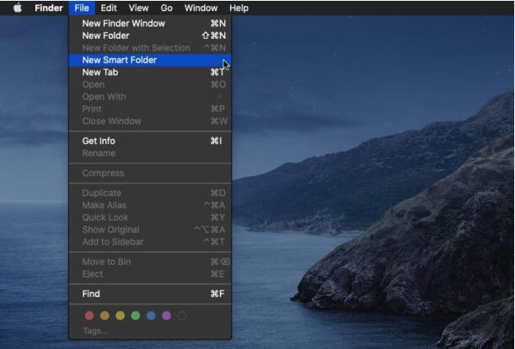Apply the red tag color dot

coord(89,315)
